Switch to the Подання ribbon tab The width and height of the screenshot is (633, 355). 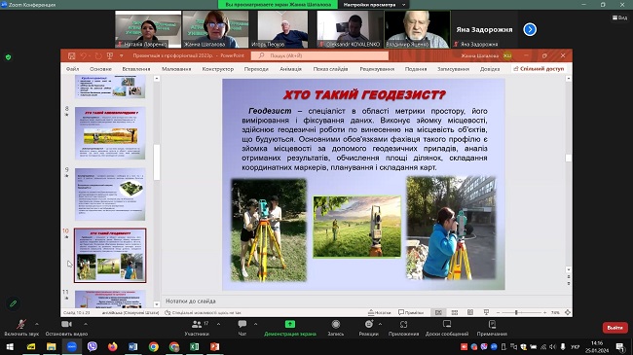click(x=416, y=69)
